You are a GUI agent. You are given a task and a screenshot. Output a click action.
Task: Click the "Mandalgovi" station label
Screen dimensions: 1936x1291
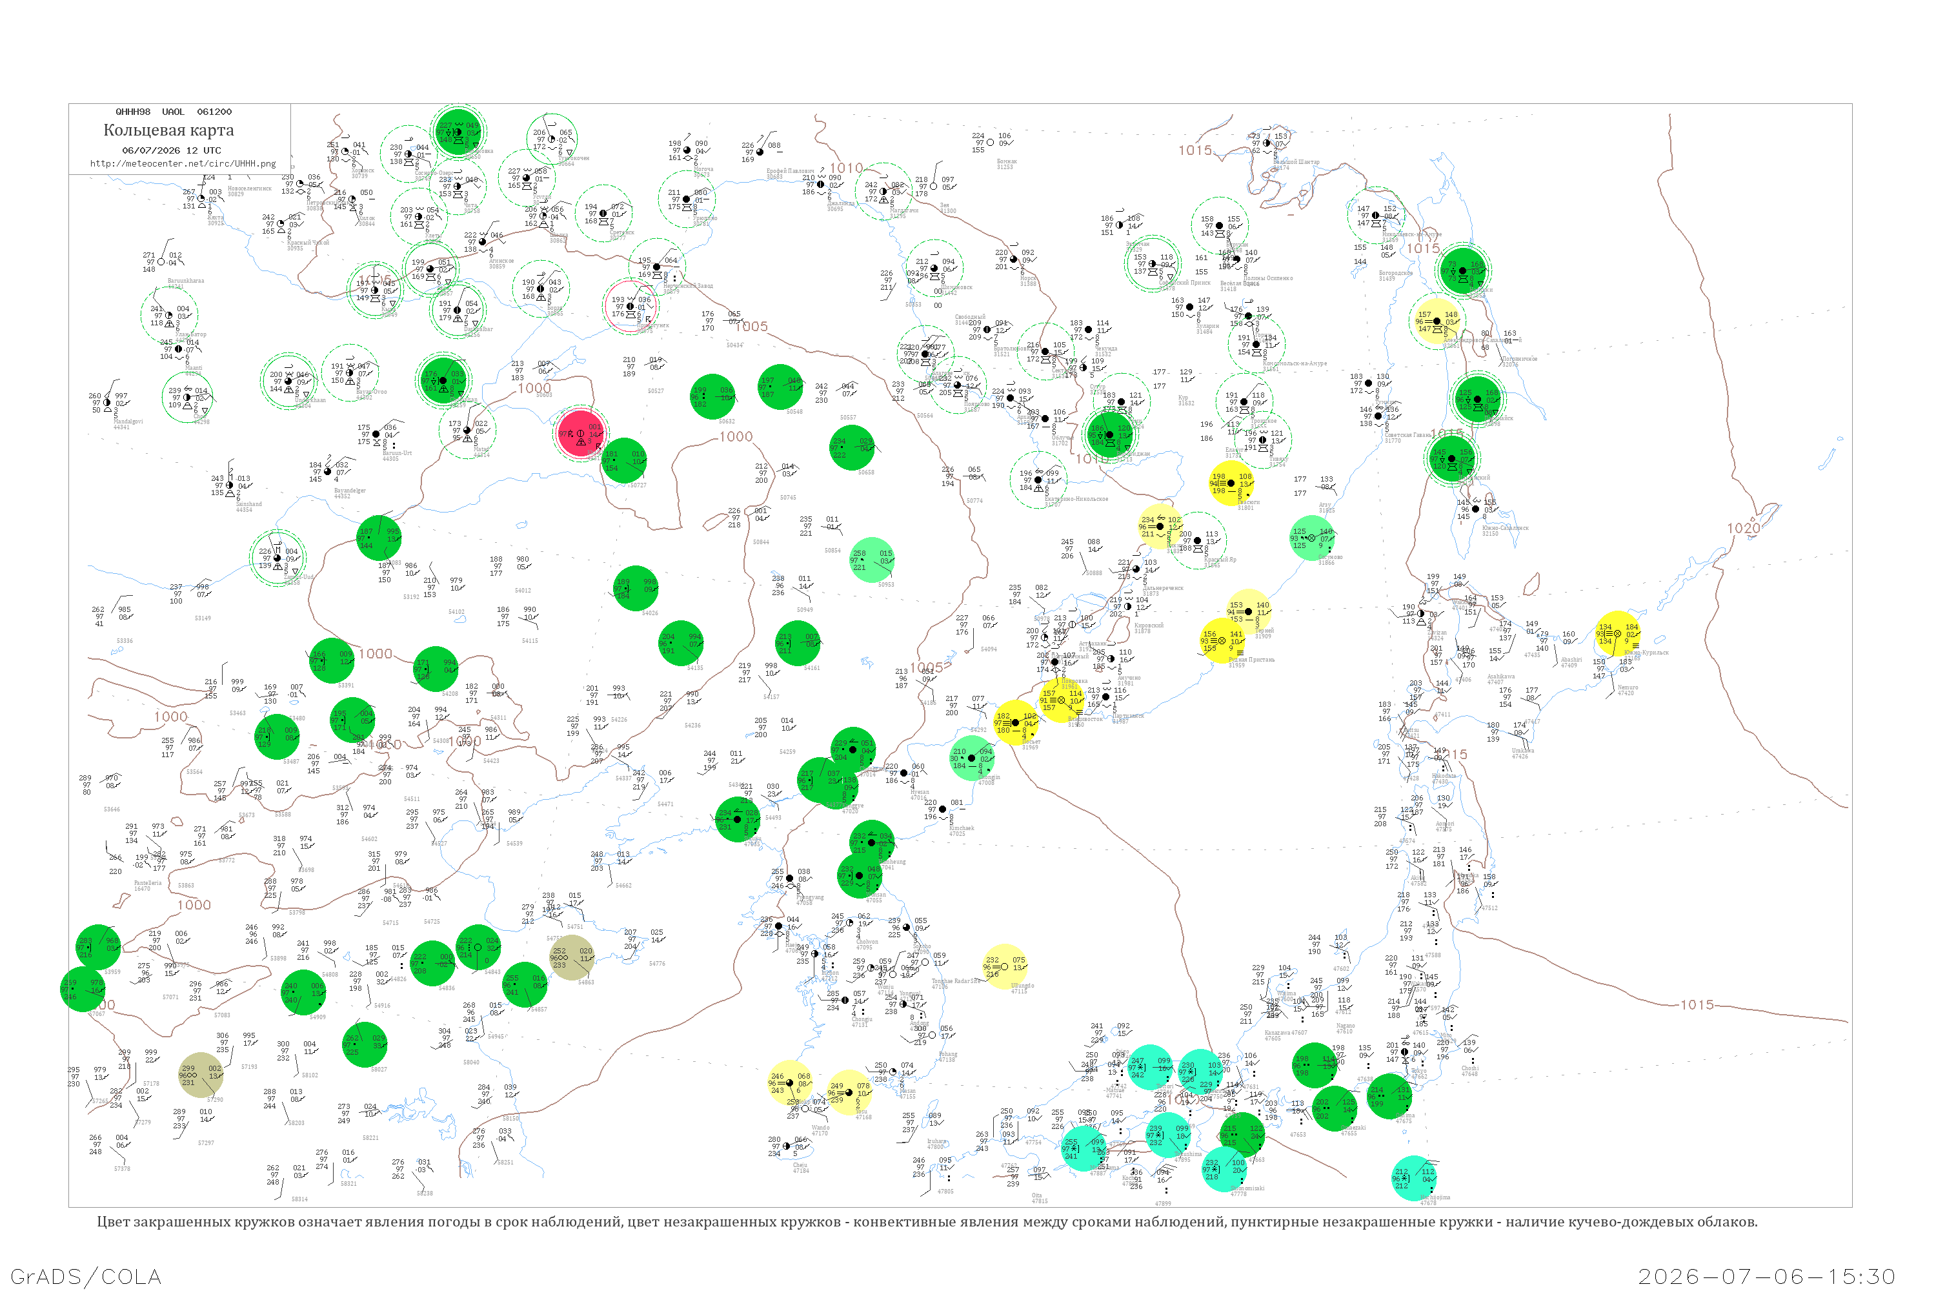pyautogui.click(x=128, y=422)
